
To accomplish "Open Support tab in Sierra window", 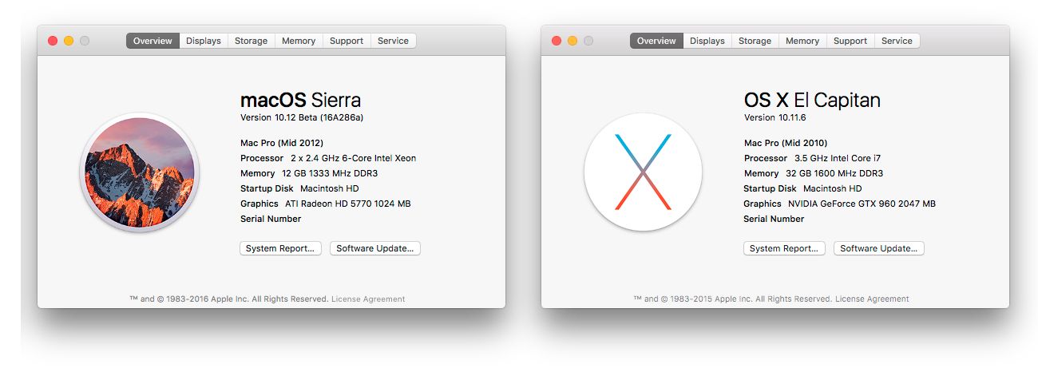I will [347, 41].
